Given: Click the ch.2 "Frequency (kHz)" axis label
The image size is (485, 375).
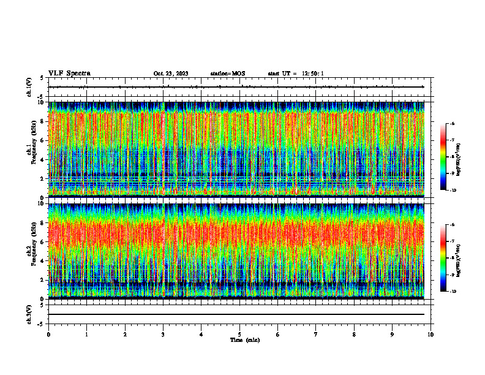Looking at the screenshot, I should (x=34, y=244).
